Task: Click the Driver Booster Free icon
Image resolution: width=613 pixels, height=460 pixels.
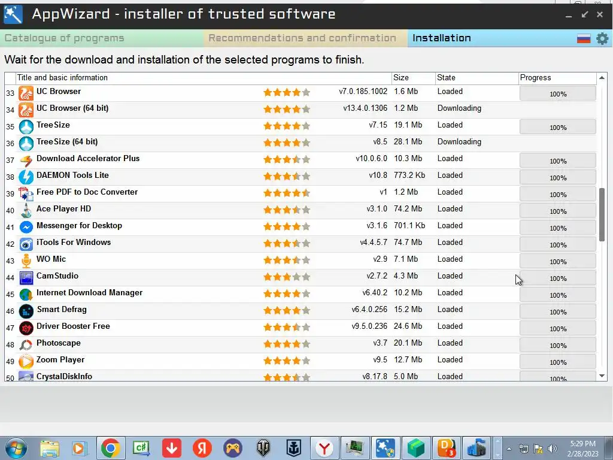Action: (x=26, y=328)
